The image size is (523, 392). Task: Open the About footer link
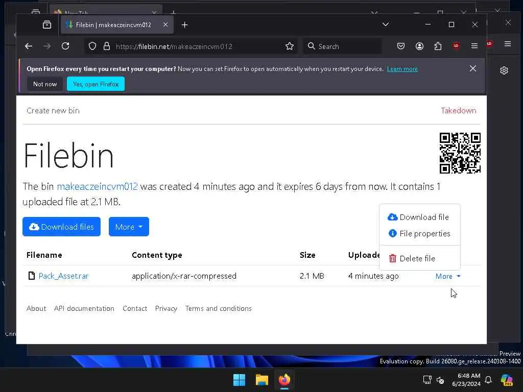tap(36, 309)
